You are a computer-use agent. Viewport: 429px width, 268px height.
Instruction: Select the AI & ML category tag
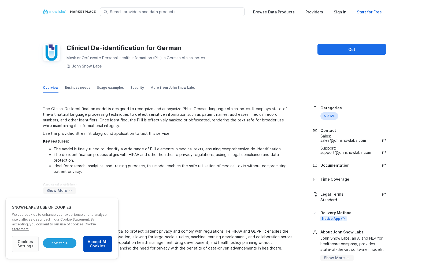pyautogui.click(x=329, y=116)
